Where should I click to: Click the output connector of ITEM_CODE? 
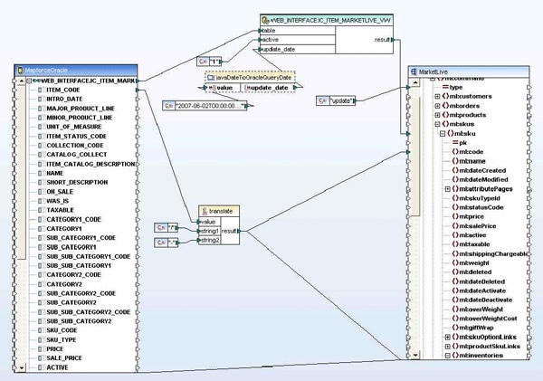click(138, 90)
